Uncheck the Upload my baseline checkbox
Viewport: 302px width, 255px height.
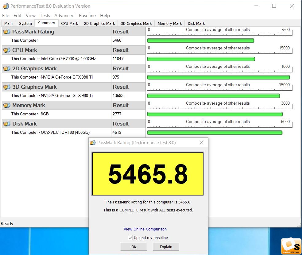click(130, 238)
